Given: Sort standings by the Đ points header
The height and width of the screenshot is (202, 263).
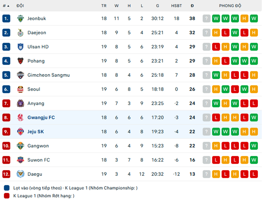Looking at the screenshot, I should click(x=192, y=6).
